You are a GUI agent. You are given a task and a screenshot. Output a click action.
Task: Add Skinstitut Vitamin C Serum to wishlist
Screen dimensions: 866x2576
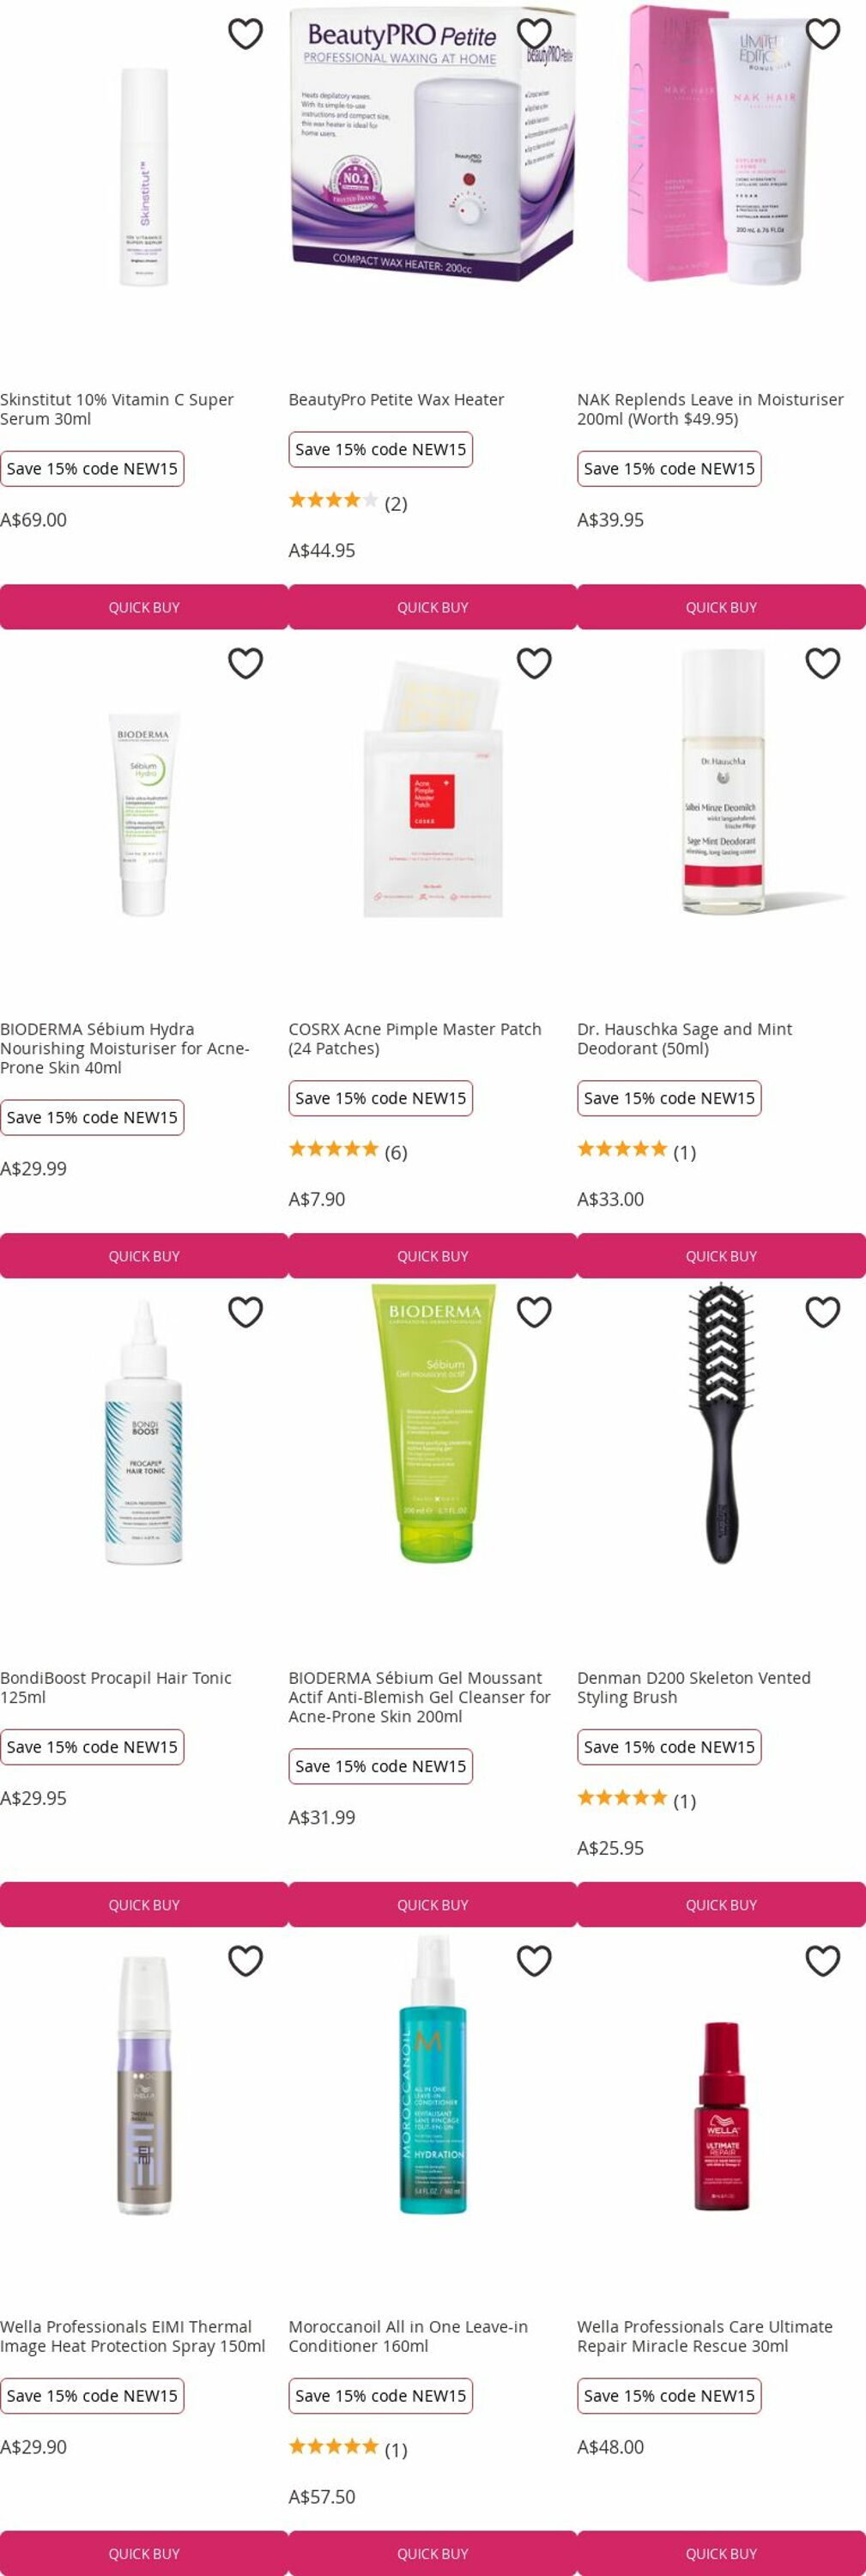pyautogui.click(x=245, y=34)
